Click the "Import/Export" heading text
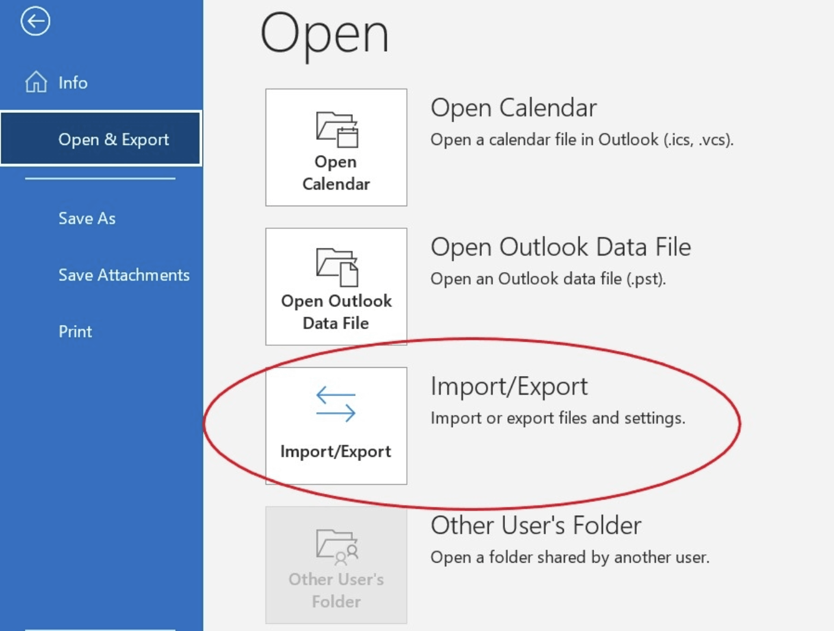 [509, 387]
